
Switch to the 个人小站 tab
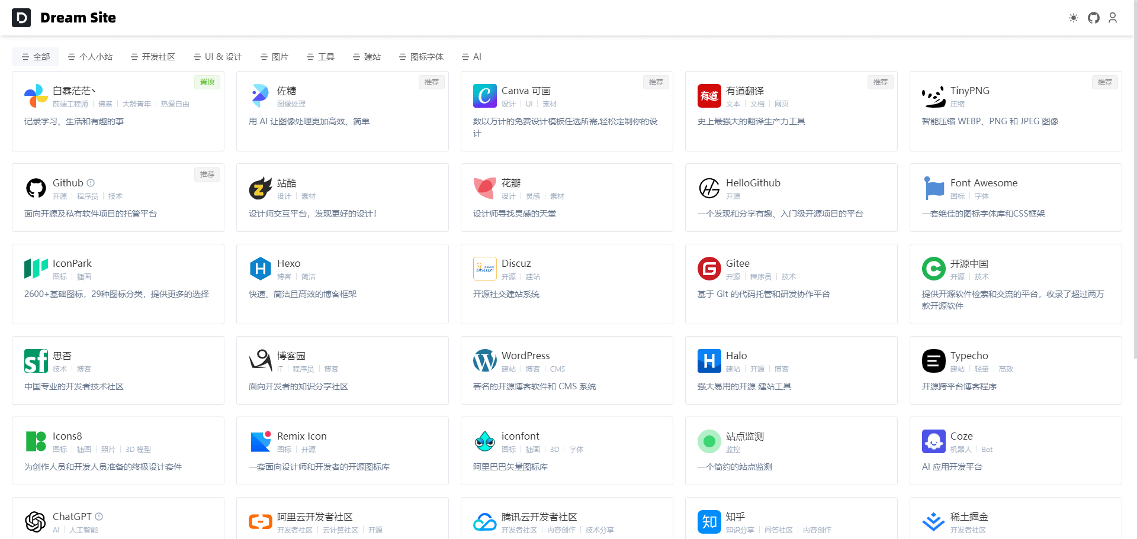tap(90, 57)
